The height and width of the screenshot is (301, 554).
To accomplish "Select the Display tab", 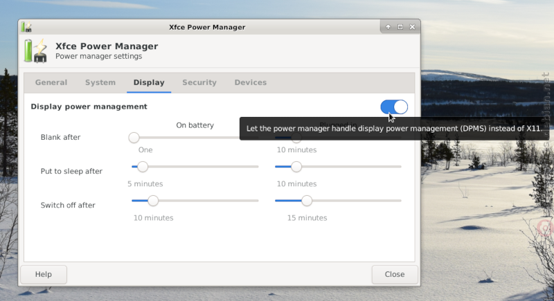I will (149, 82).
